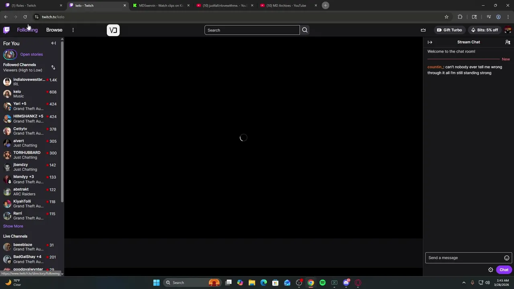Open the more options three-dot menu beside Browse
The image size is (514, 289).
73,30
